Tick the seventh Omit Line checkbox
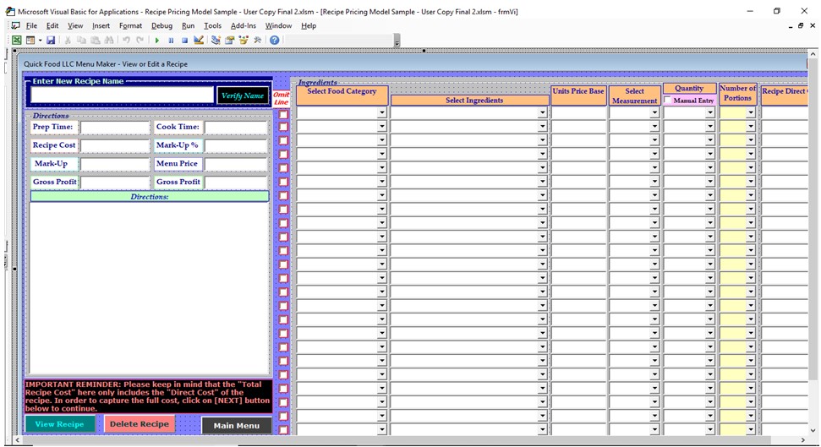The height and width of the screenshot is (447, 821). tap(283, 195)
